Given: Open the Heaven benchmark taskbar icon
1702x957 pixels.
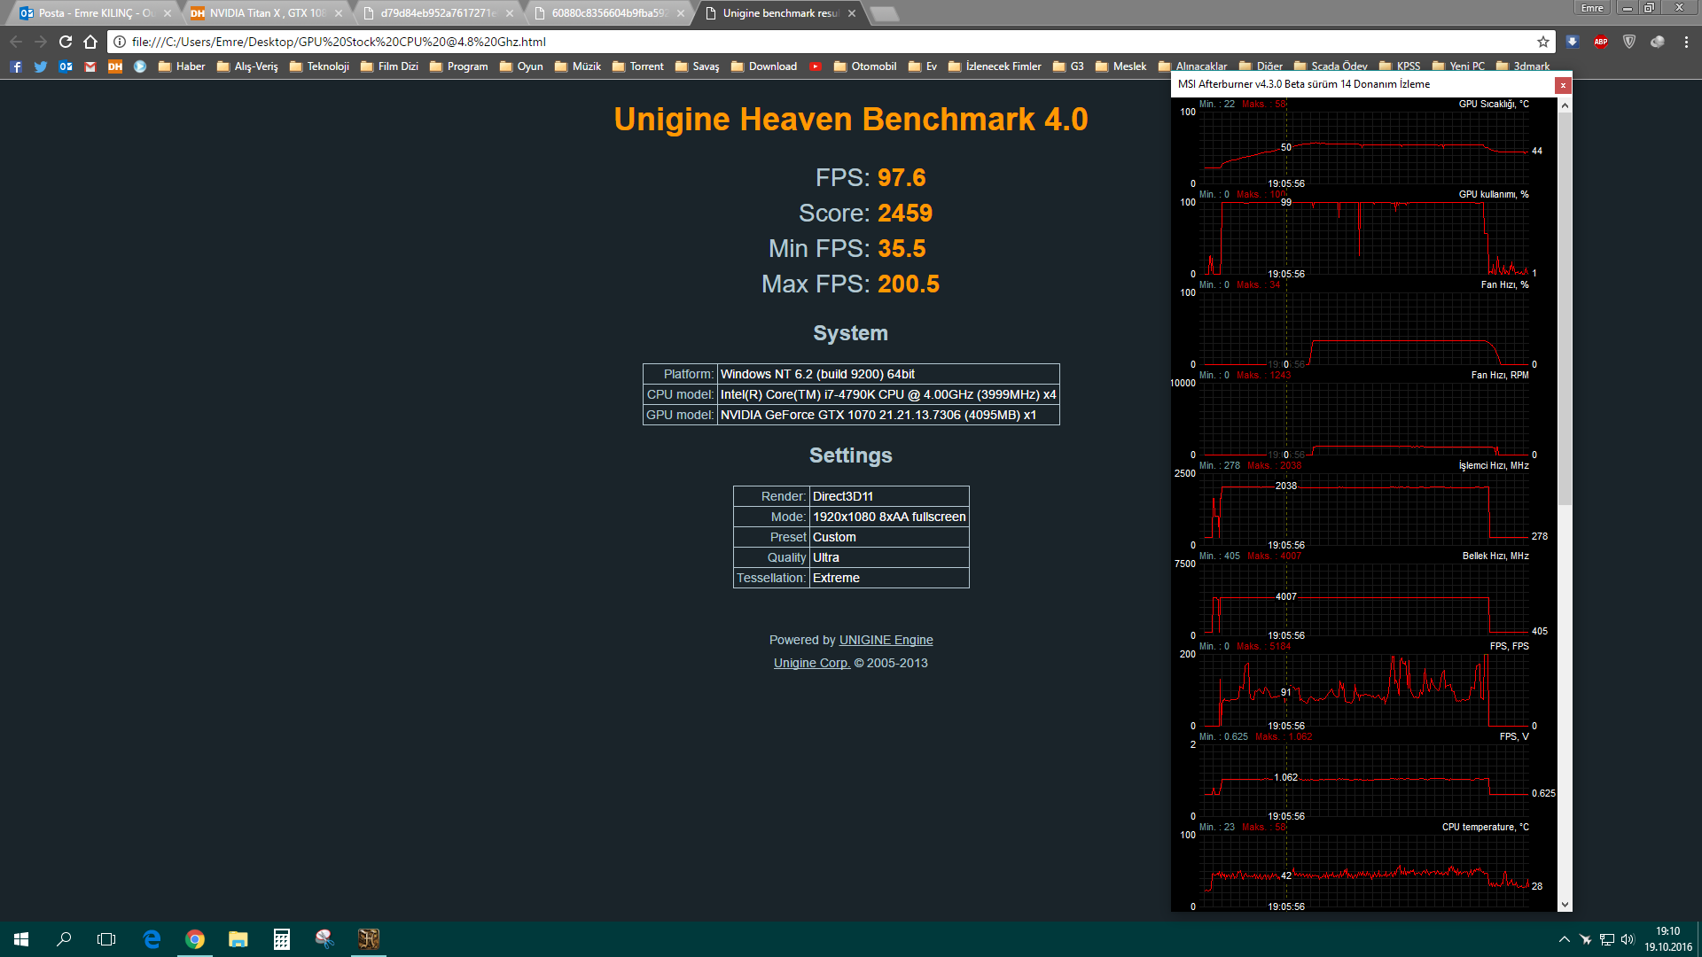Looking at the screenshot, I should pyautogui.click(x=368, y=939).
